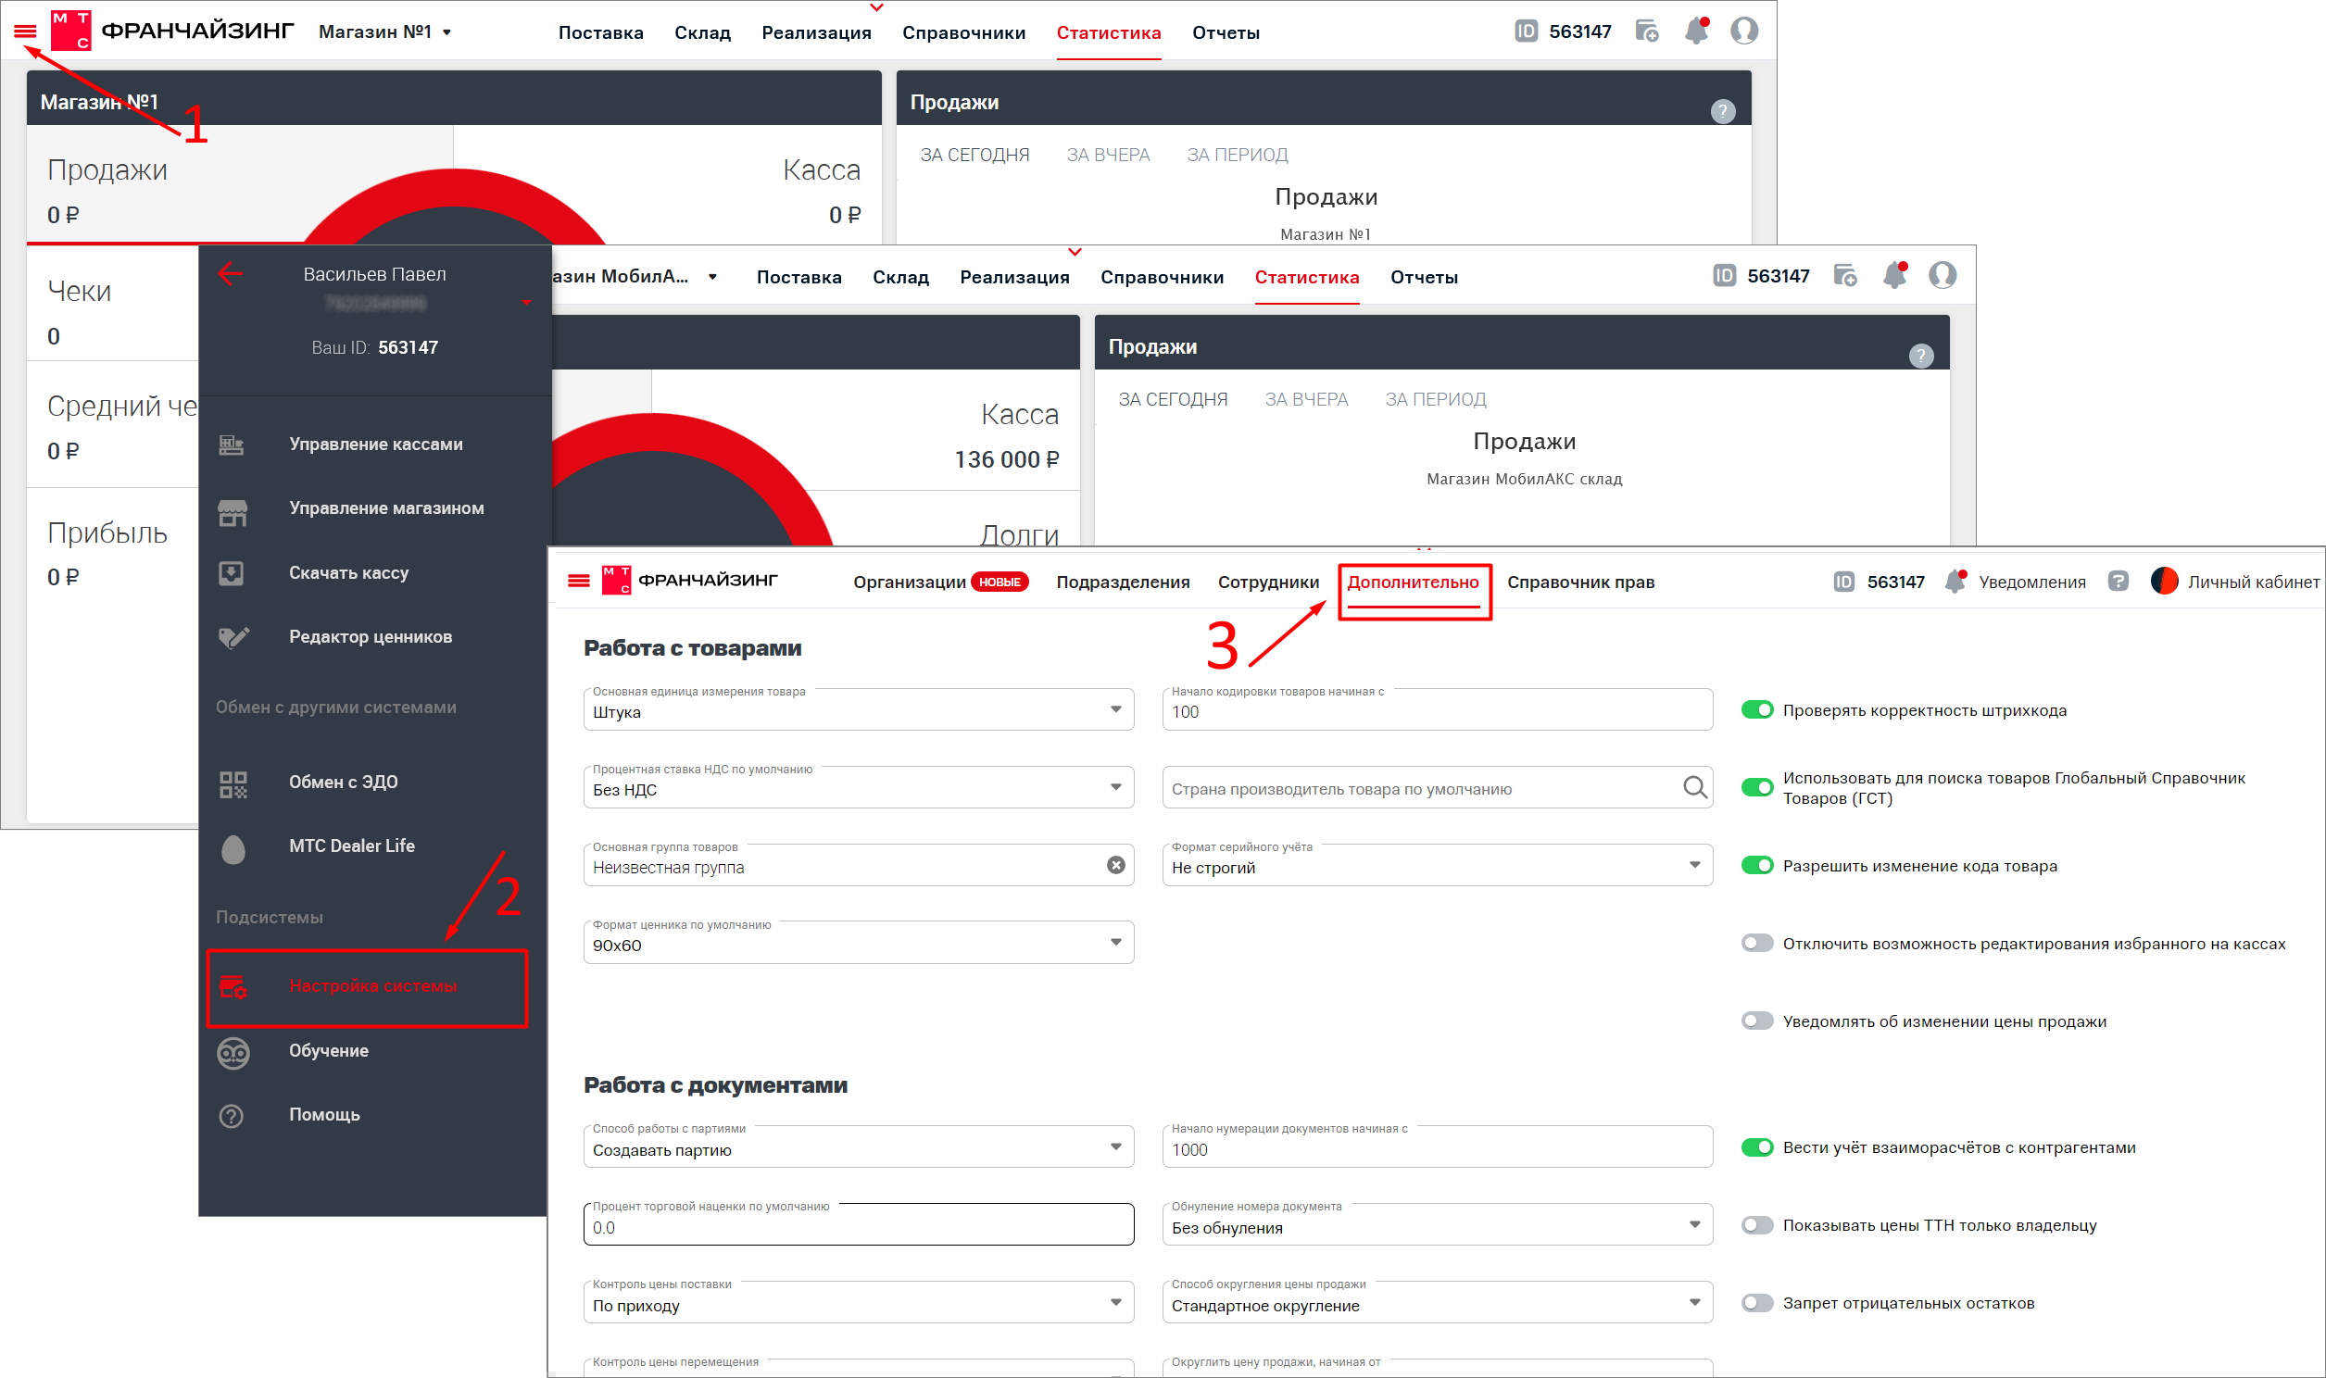This screenshot has width=2326, height=1378.
Task: Open the Процентная ставка НДС dropdown
Action: (858, 787)
